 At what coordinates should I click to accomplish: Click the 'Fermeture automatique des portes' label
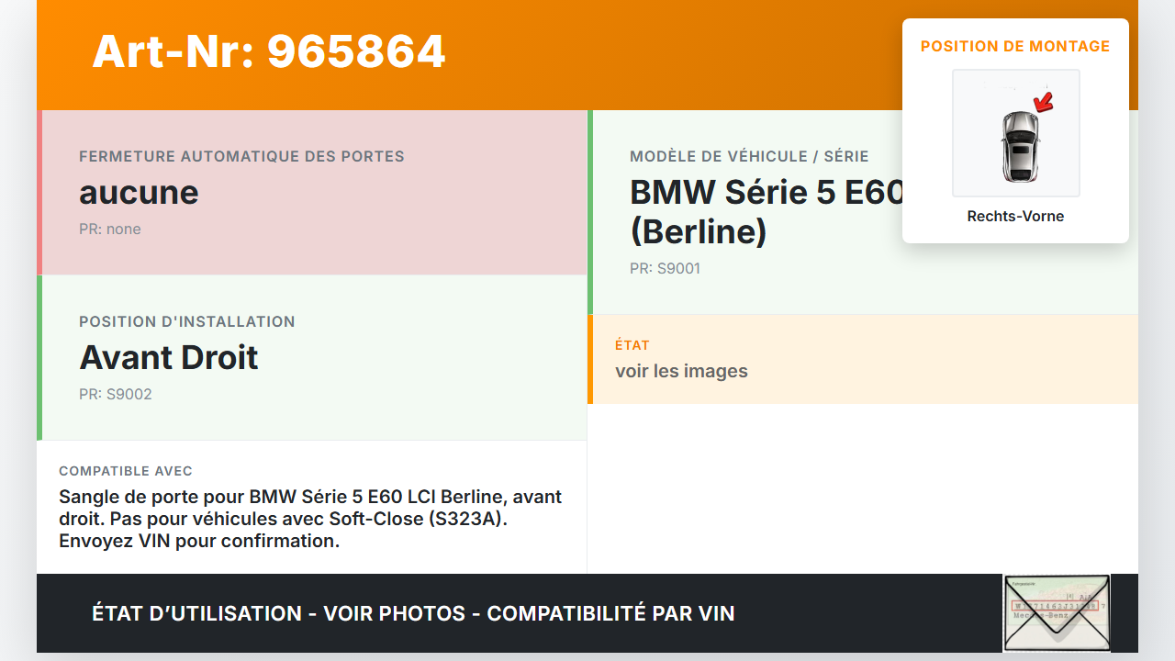point(241,156)
